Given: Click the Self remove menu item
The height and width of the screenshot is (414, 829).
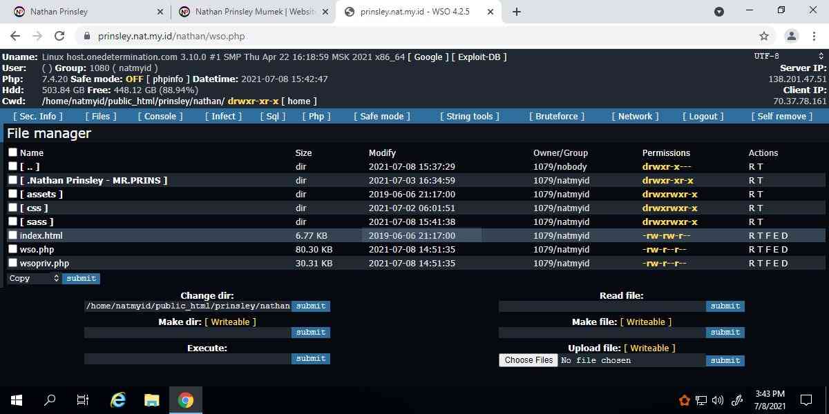Looking at the screenshot, I should pos(782,116).
